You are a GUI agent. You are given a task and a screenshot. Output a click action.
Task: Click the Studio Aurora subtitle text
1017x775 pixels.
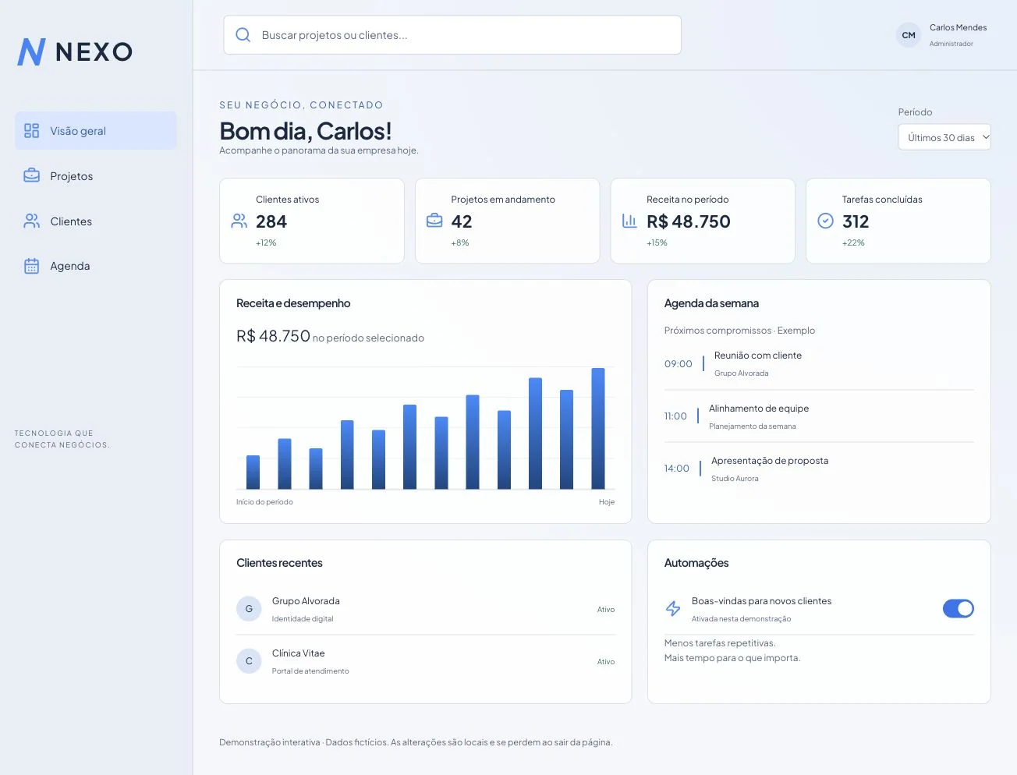tap(735, 479)
